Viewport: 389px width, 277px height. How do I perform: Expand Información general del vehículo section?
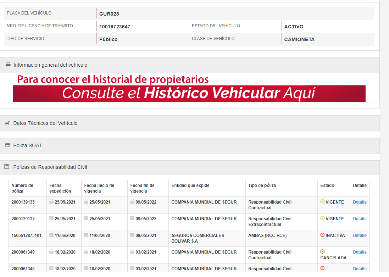click(x=50, y=65)
